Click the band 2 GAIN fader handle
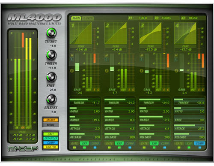Screen dimensions: 214x166 [x=112, y=69]
